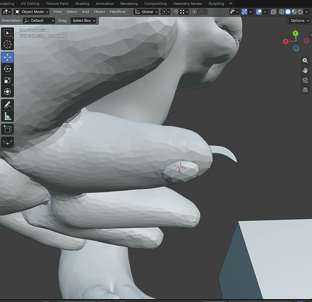This screenshot has height=302, width=312.
Task: Select the Move tool
Action: [x=7, y=57]
